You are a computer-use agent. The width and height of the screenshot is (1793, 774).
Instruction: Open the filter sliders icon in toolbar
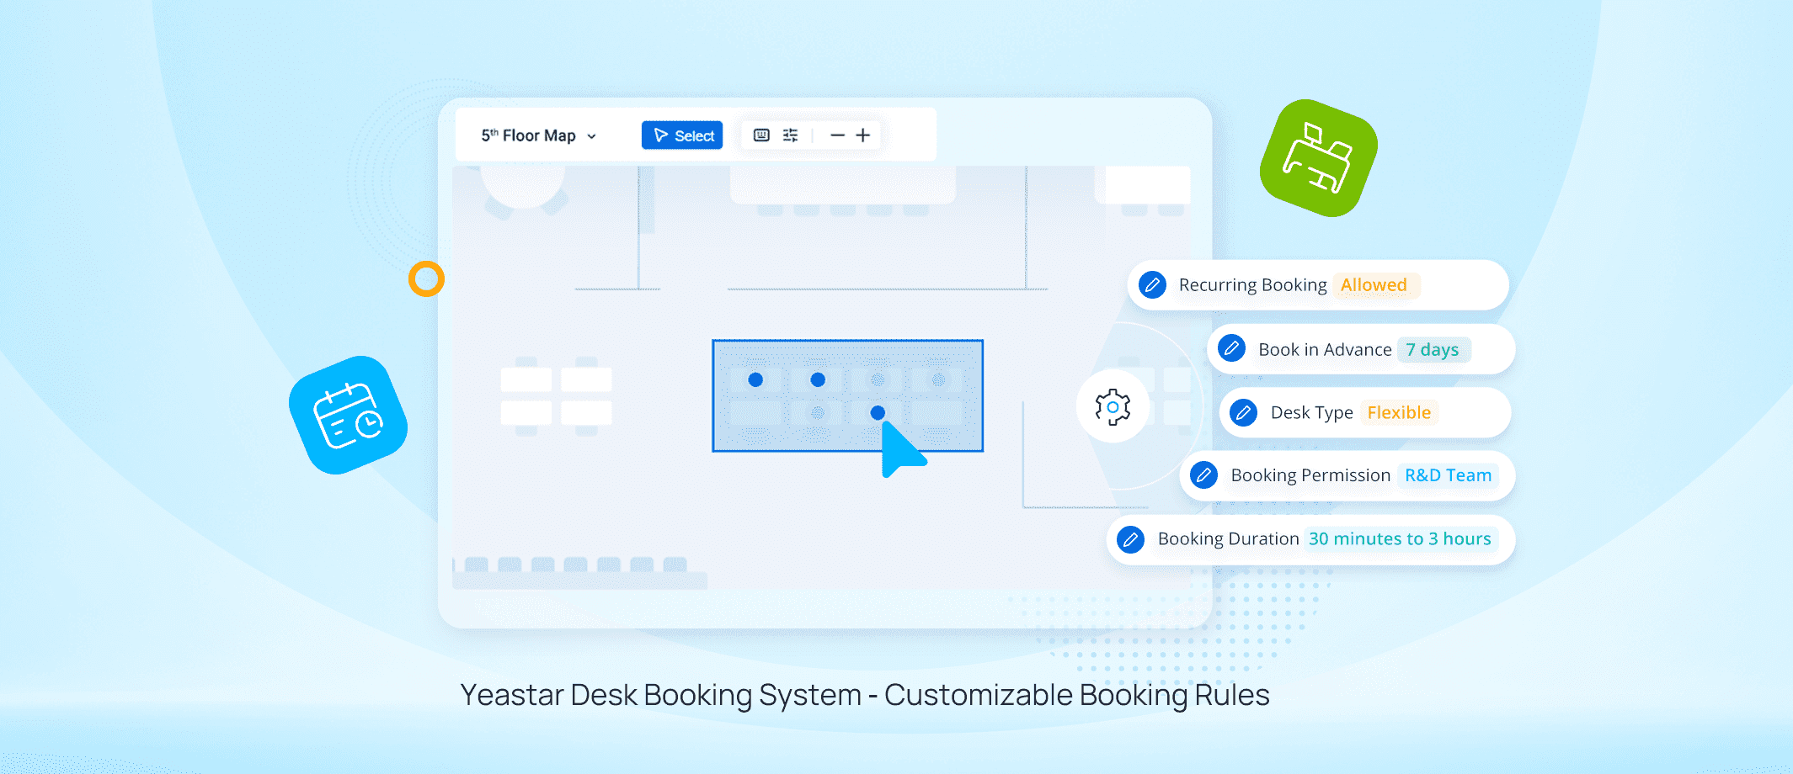(790, 135)
